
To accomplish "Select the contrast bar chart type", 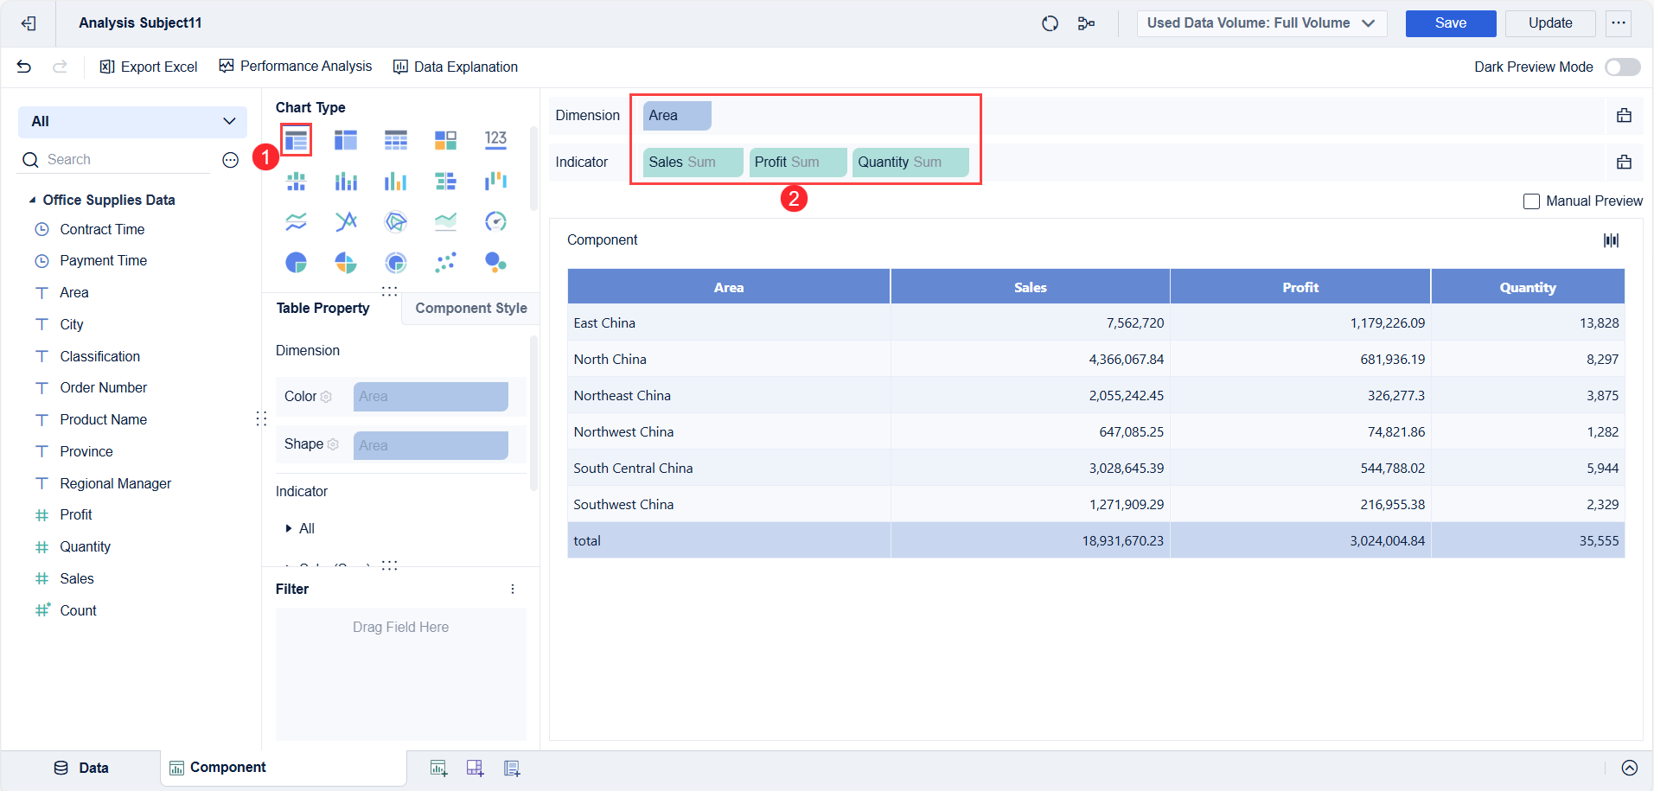I will 445,181.
